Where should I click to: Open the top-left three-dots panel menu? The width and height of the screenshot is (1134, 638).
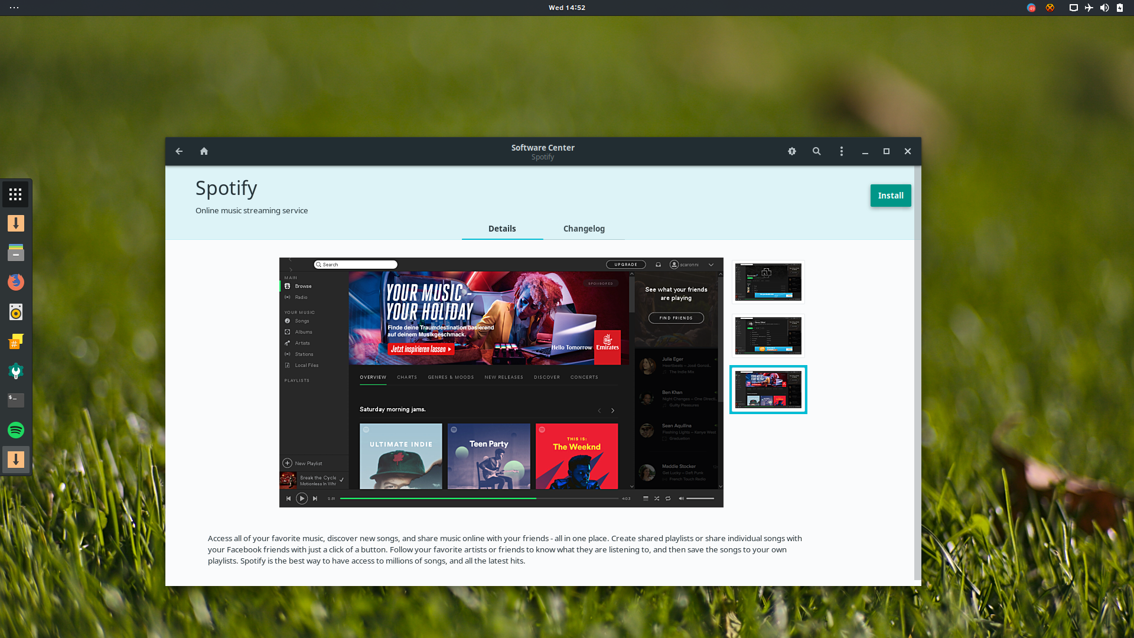(14, 8)
